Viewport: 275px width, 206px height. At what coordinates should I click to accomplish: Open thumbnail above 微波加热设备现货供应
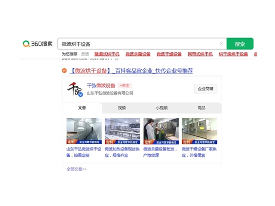pyautogui.click(x=123, y=131)
